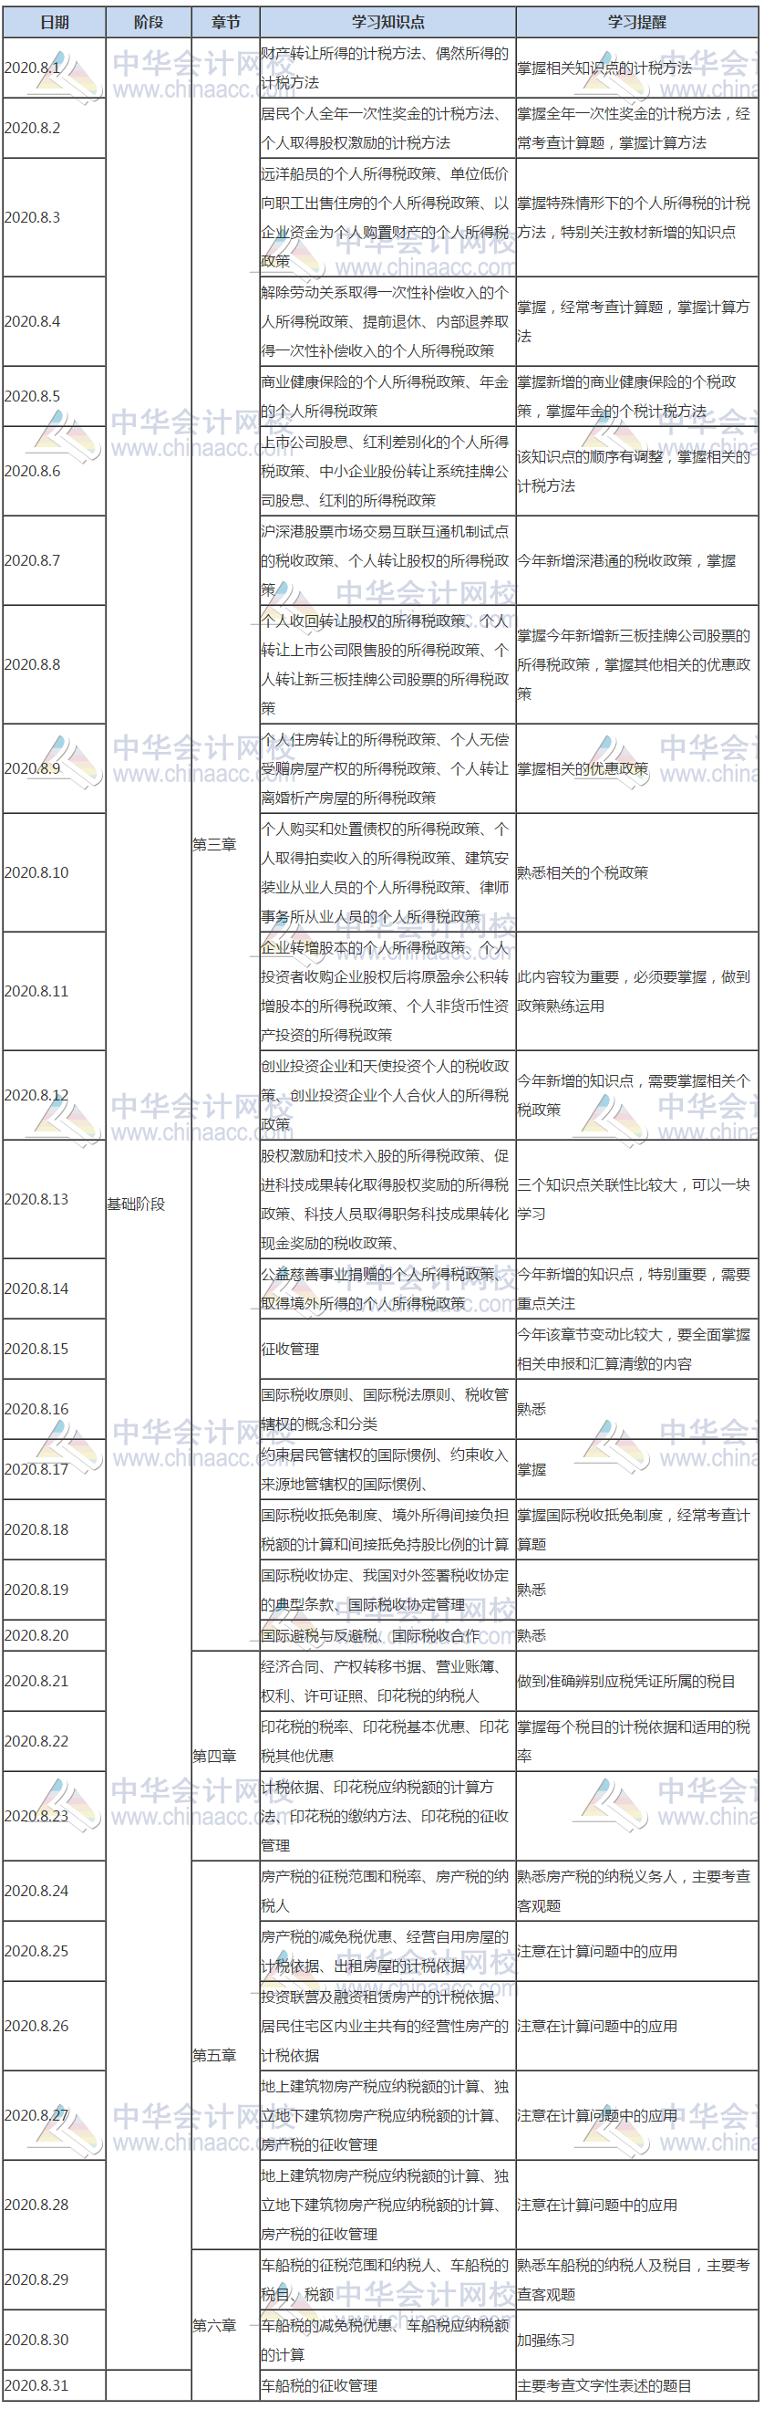Click the 学习提醒 column header

click(x=637, y=22)
